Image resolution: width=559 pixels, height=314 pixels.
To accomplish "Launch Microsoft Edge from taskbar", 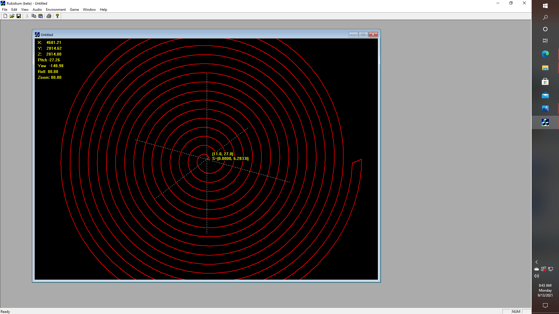I will point(545,54).
